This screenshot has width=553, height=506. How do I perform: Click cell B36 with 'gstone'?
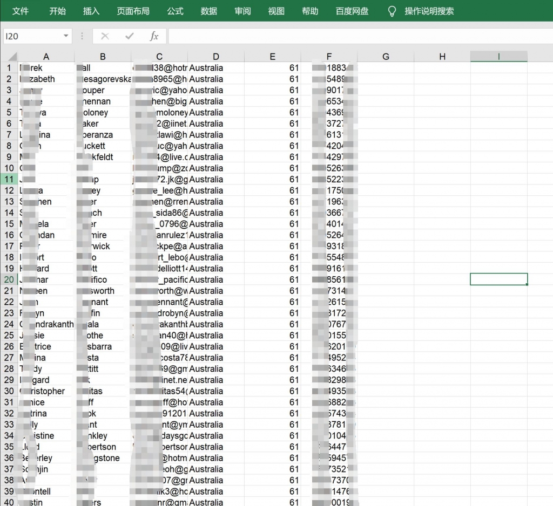103,458
